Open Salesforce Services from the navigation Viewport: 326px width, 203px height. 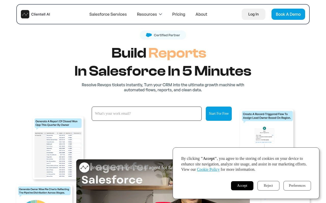click(x=108, y=14)
